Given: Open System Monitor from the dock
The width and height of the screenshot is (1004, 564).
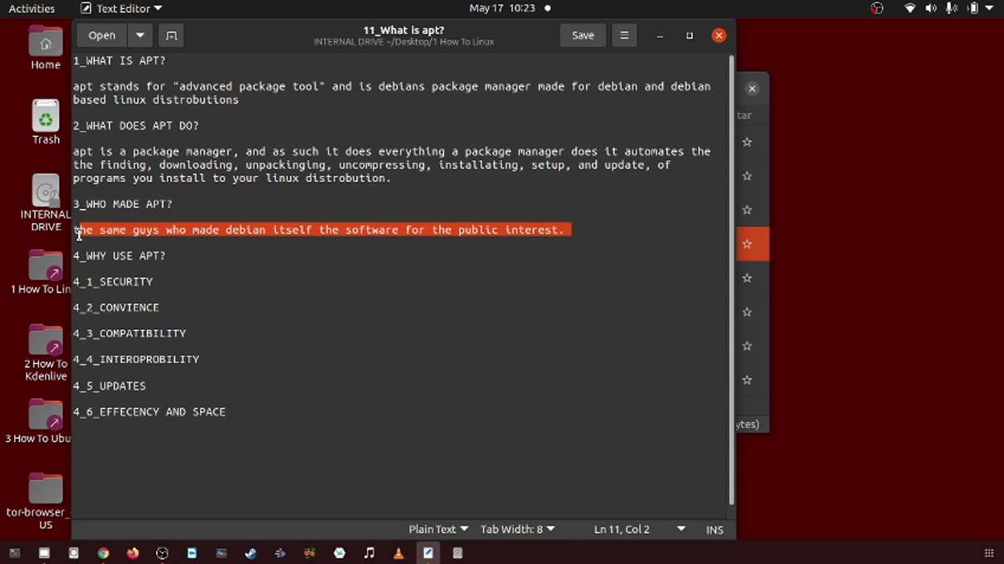Looking at the screenshot, I should tap(221, 553).
